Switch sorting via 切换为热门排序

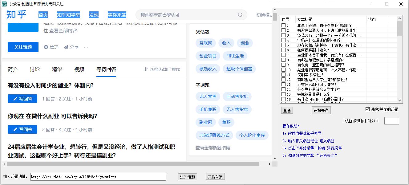click(x=162, y=69)
